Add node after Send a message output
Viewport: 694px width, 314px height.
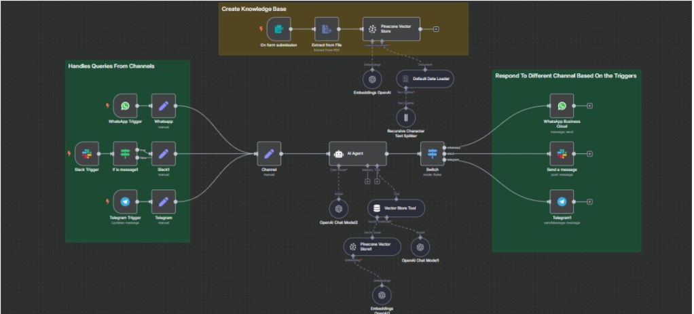pyautogui.click(x=590, y=153)
